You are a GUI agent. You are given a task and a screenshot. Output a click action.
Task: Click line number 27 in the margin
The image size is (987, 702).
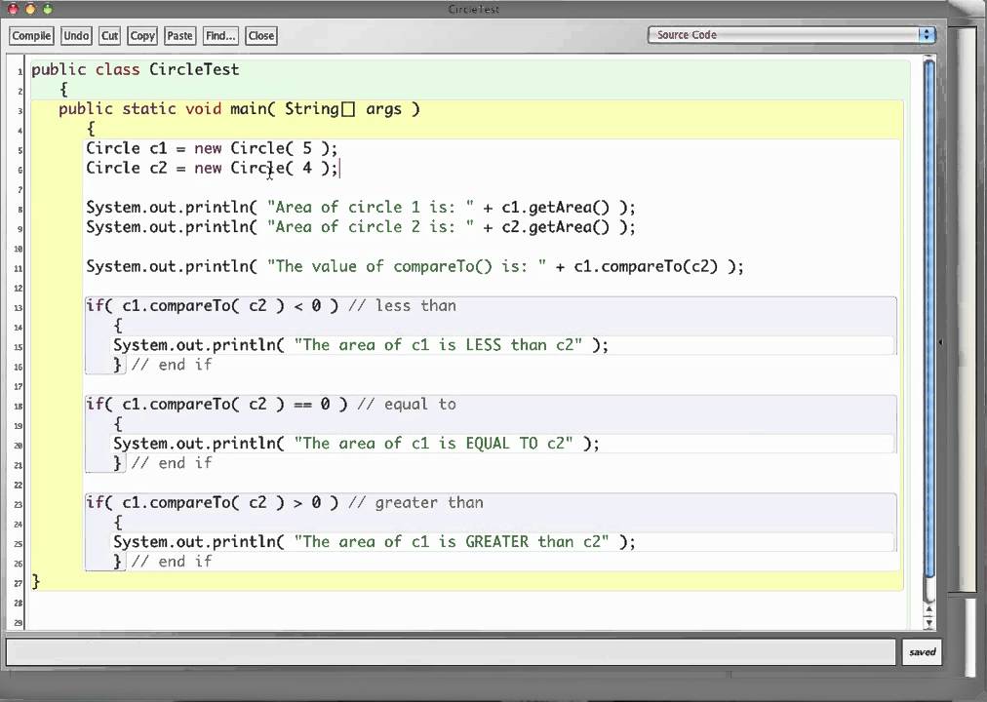[x=19, y=583]
